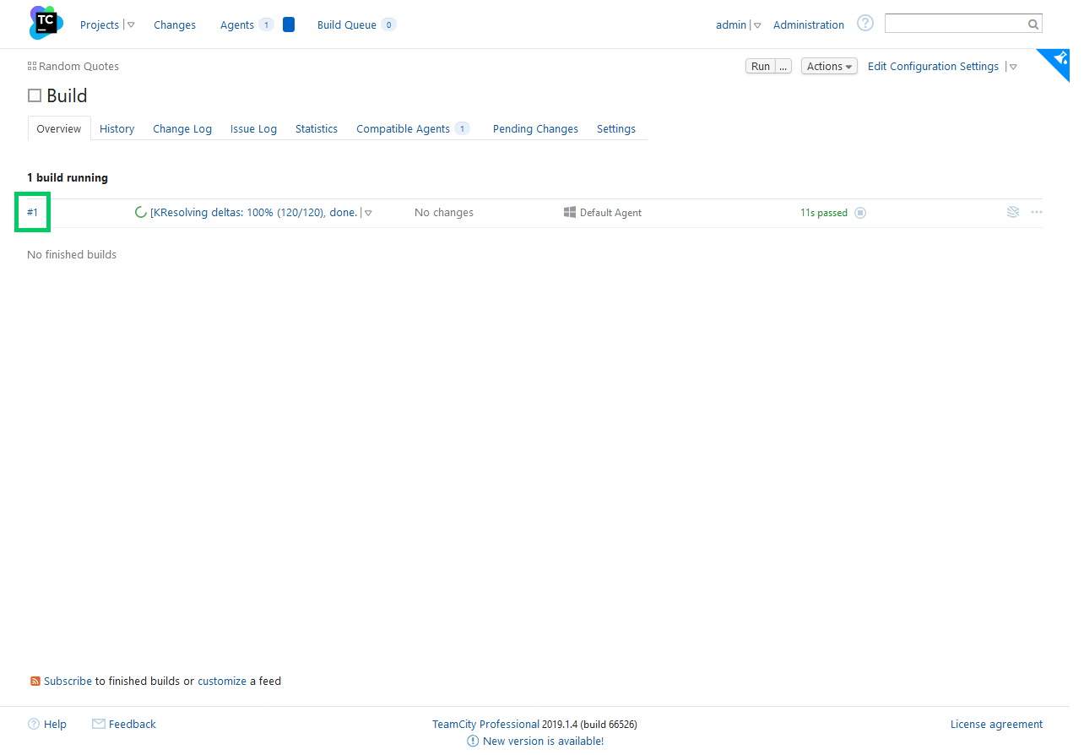Open Agents in the top navigation
1084x755 pixels.
pos(237,24)
